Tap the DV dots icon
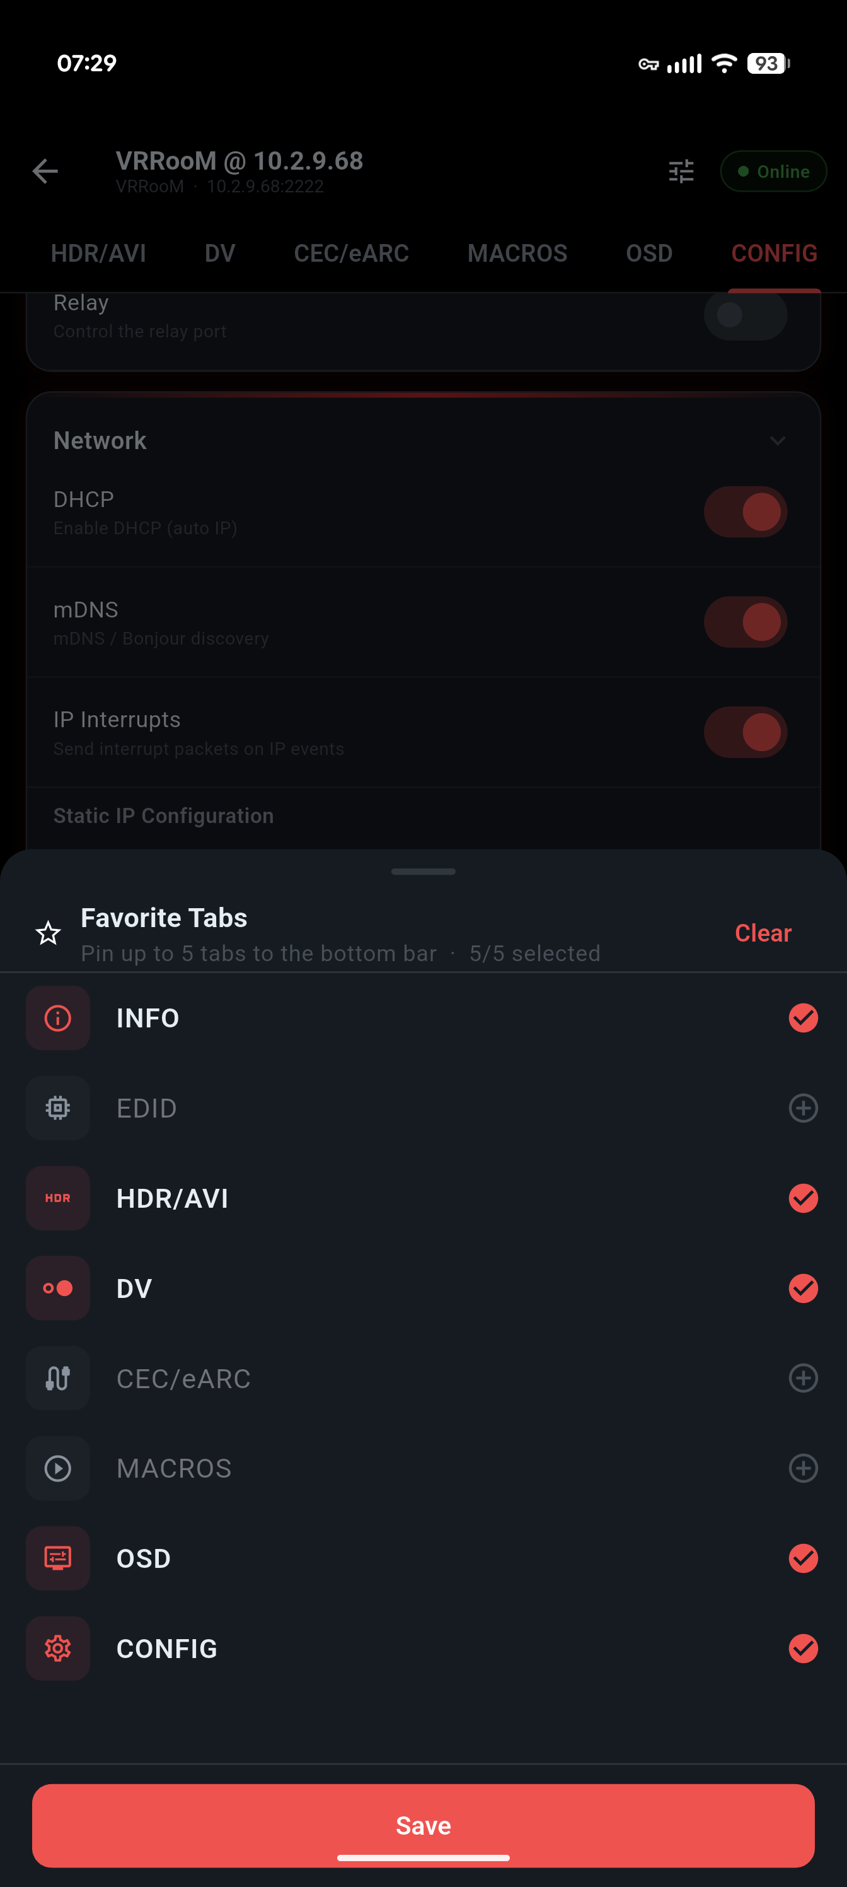The image size is (847, 1887). 58,1288
